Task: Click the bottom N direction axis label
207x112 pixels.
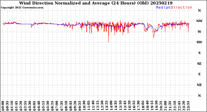Action: [x=199, y=96]
